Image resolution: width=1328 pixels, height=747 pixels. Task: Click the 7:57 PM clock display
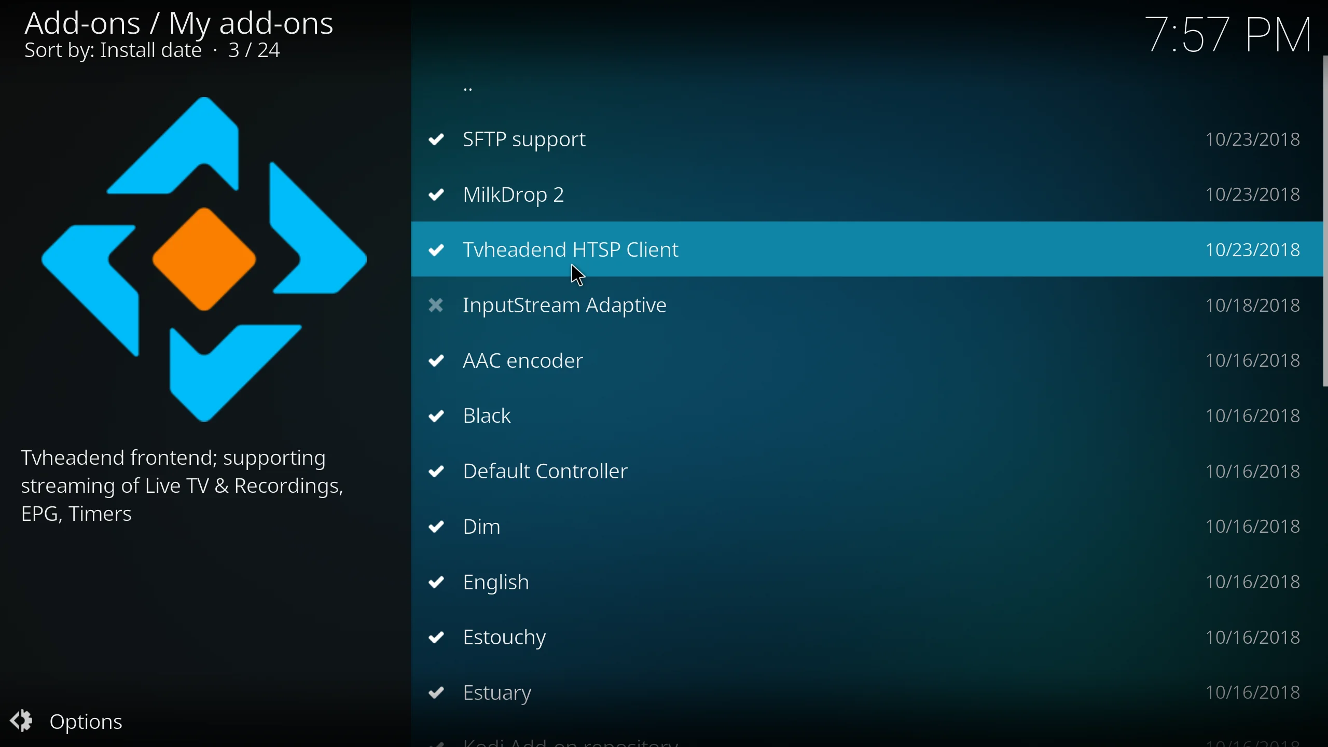tap(1227, 34)
